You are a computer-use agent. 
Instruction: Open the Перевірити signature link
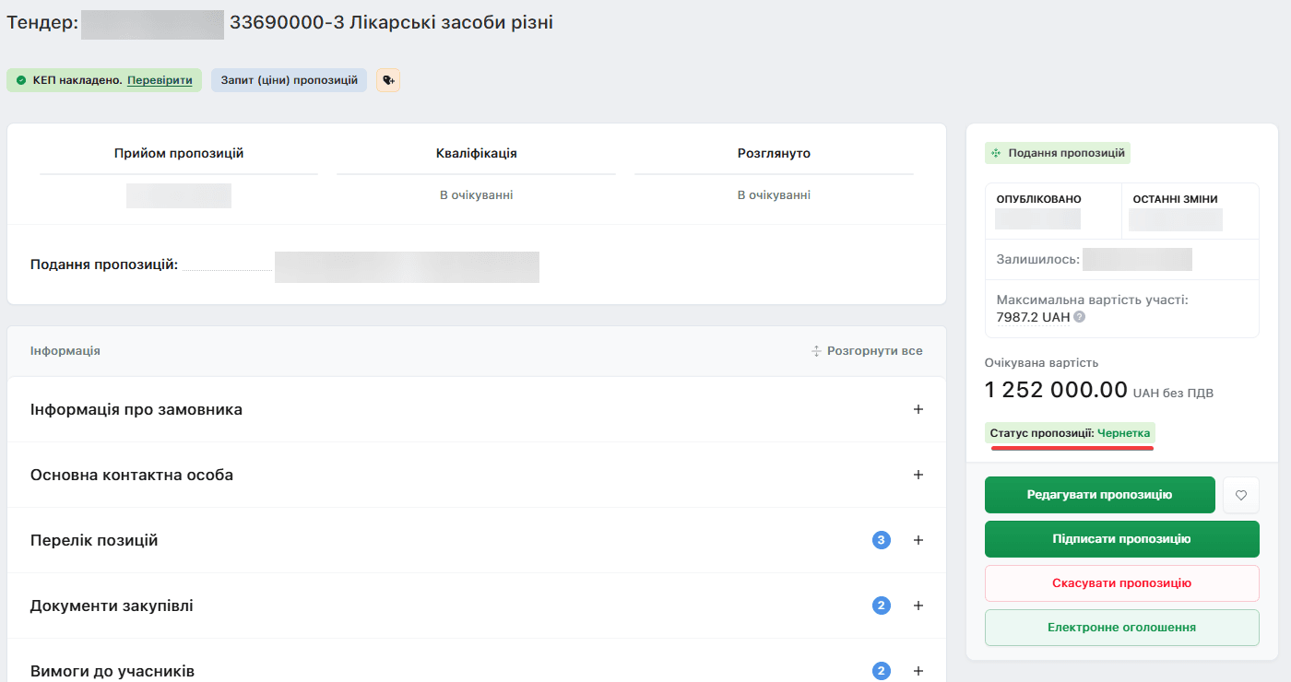point(160,80)
